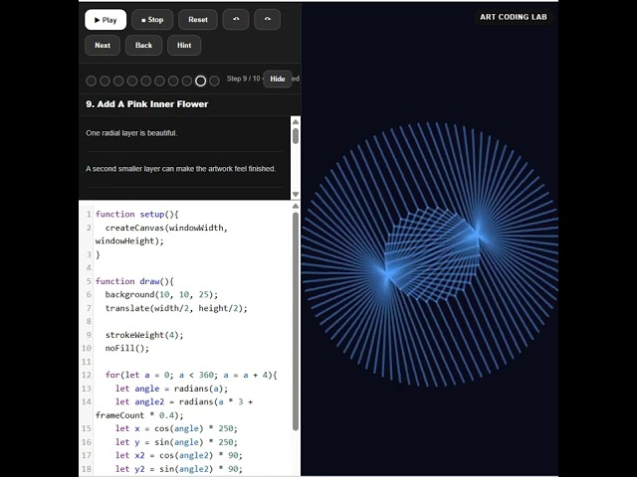
Task: Select highlighted step 9 progress dot
Action: click(201, 81)
